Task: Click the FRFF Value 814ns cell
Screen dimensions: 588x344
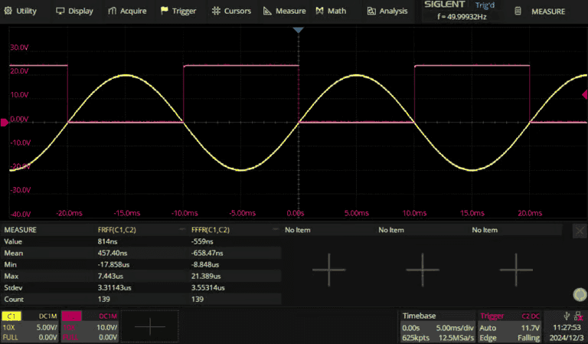Action: [x=108, y=241]
